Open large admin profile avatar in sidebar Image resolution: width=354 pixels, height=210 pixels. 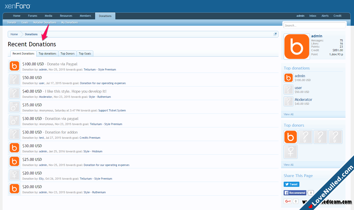[297, 47]
